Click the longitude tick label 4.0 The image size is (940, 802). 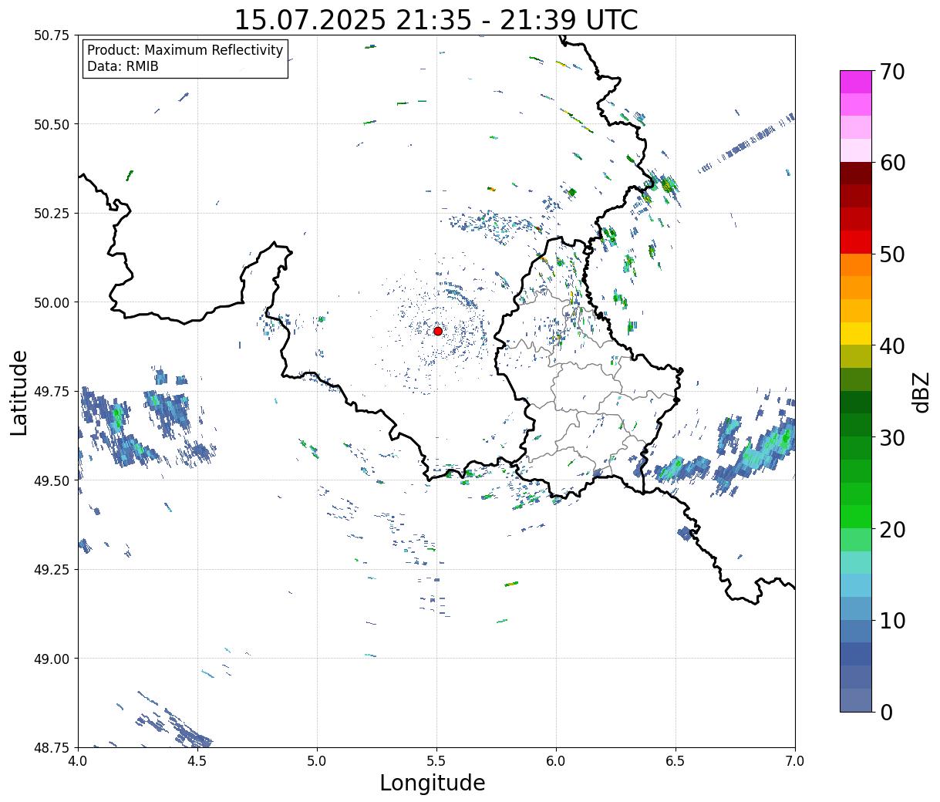click(x=78, y=761)
